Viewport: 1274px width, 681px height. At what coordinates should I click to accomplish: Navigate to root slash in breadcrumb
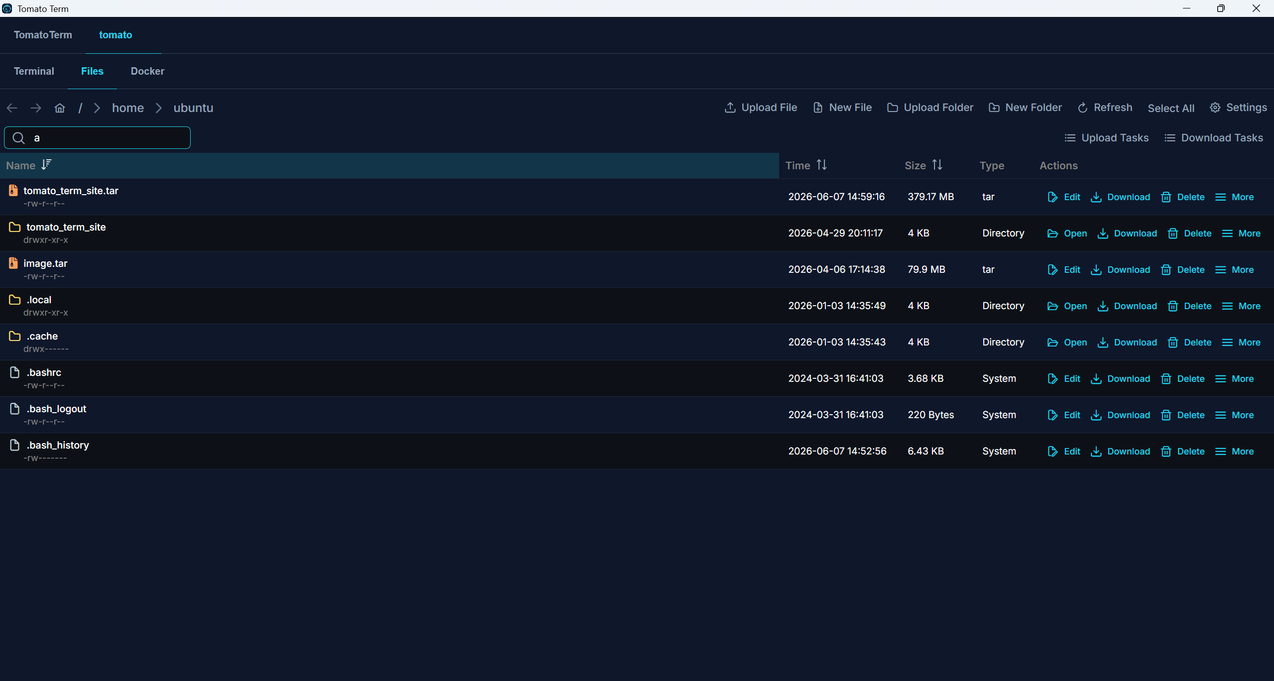pyautogui.click(x=80, y=108)
